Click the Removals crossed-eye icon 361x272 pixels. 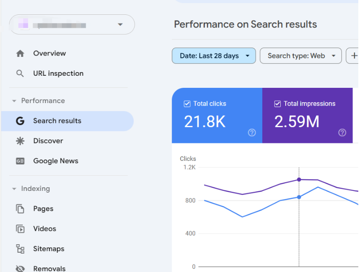point(20,268)
